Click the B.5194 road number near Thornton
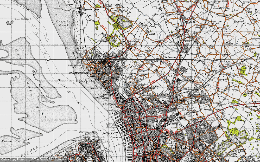Screen dimensions: 260x162 point(137,49)
